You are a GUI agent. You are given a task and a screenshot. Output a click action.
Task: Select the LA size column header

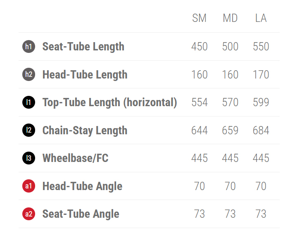pyautogui.click(x=261, y=19)
